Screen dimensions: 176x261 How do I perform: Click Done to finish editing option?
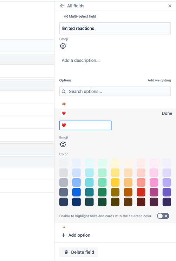(167, 113)
